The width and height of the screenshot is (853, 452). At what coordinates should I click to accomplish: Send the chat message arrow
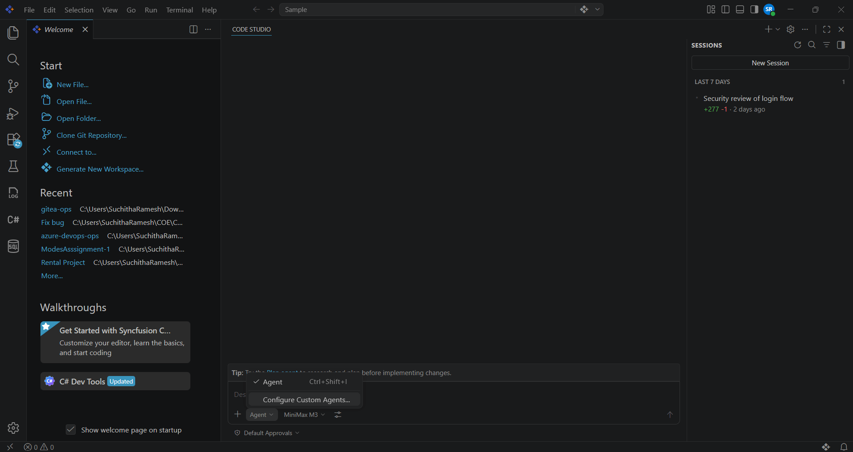[x=670, y=415]
